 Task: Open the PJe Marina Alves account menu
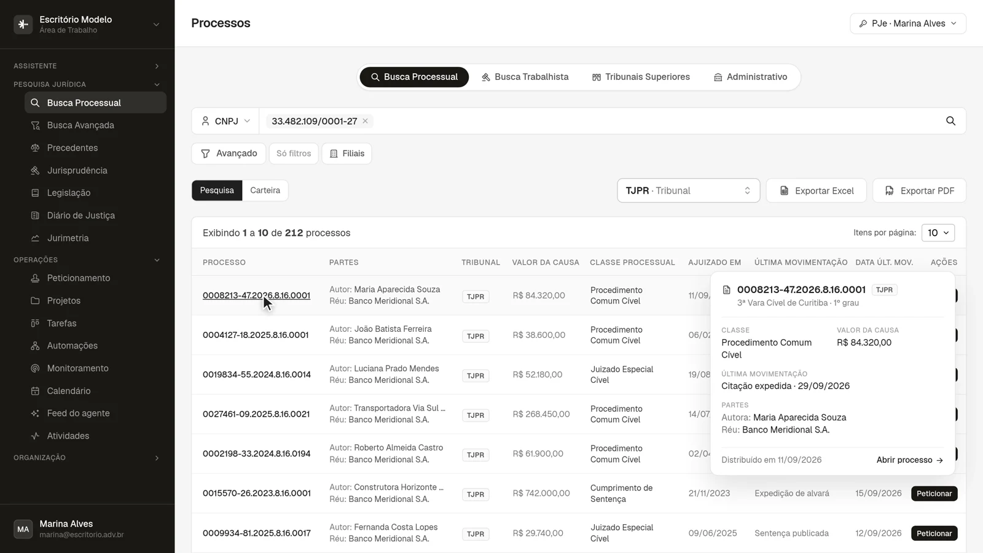coord(908,23)
